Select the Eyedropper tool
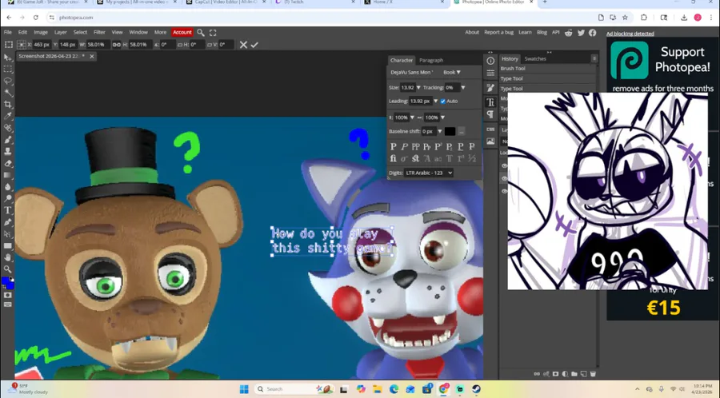720x398 pixels. [8, 117]
